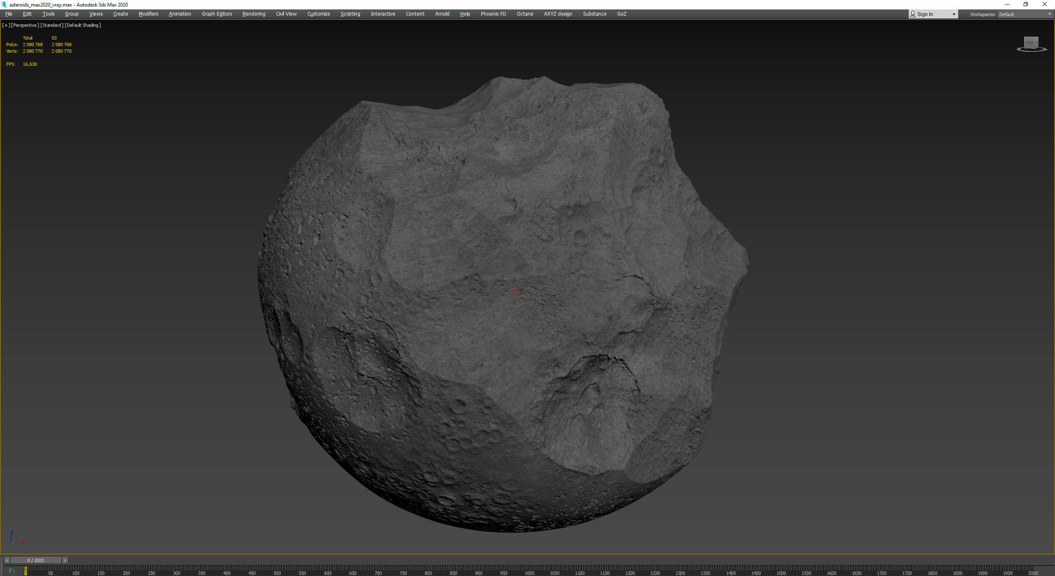Screen dimensions: 1055x576
Task: Open the GoZ menu
Action: pos(622,14)
